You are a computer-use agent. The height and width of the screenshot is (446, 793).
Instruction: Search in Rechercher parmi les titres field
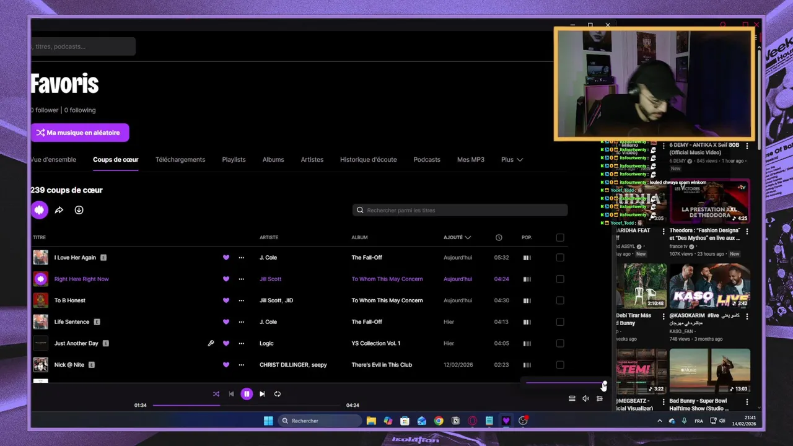click(x=460, y=211)
